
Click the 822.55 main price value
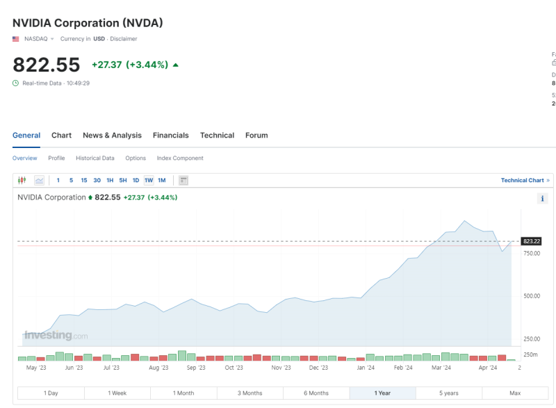[x=47, y=65]
